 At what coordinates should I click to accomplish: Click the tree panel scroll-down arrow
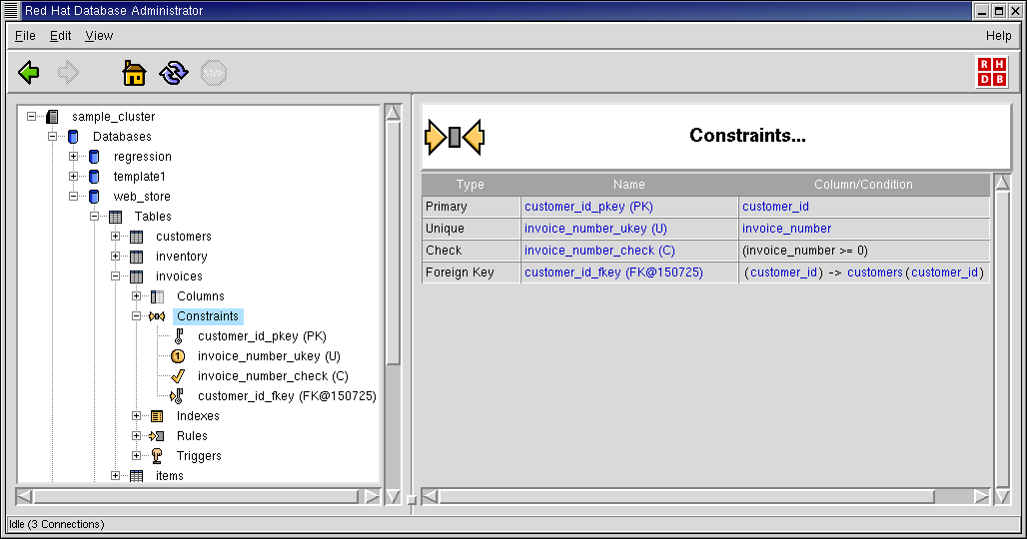click(x=393, y=496)
